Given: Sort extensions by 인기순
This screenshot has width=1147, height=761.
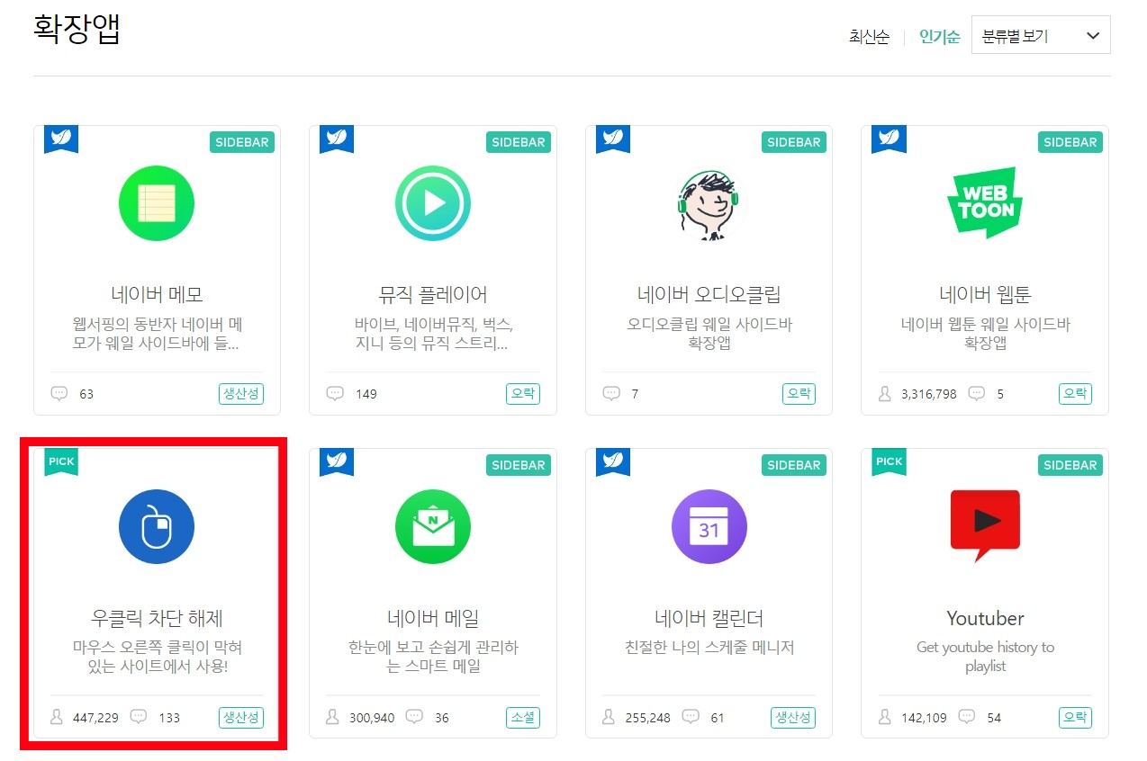Looking at the screenshot, I should [939, 37].
